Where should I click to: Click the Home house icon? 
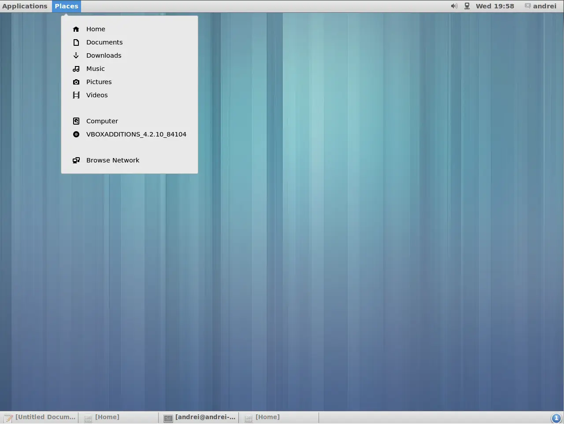tap(76, 29)
